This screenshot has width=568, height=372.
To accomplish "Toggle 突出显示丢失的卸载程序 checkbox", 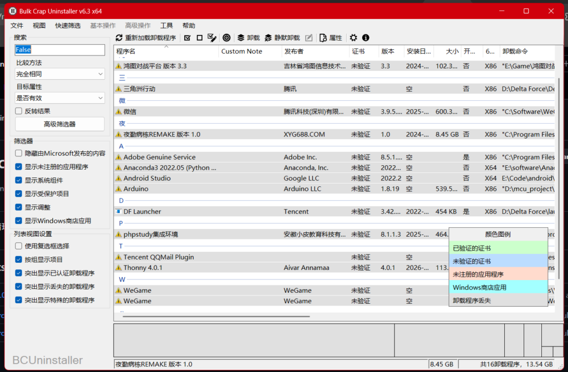I will pyautogui.click(x=18, y=286).
